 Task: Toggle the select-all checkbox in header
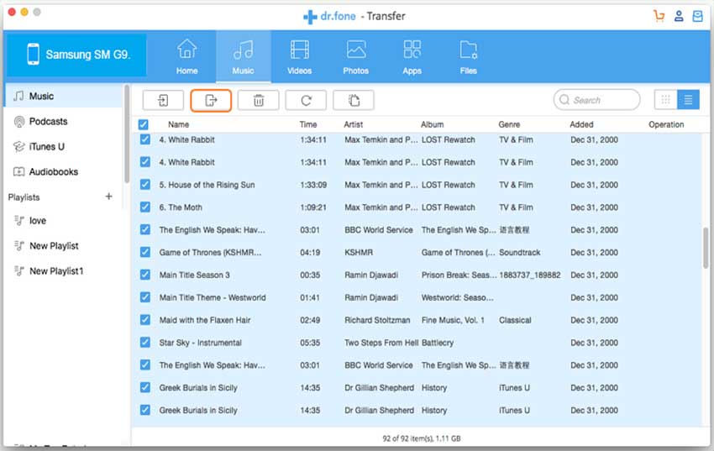click(x=144, y=124)
